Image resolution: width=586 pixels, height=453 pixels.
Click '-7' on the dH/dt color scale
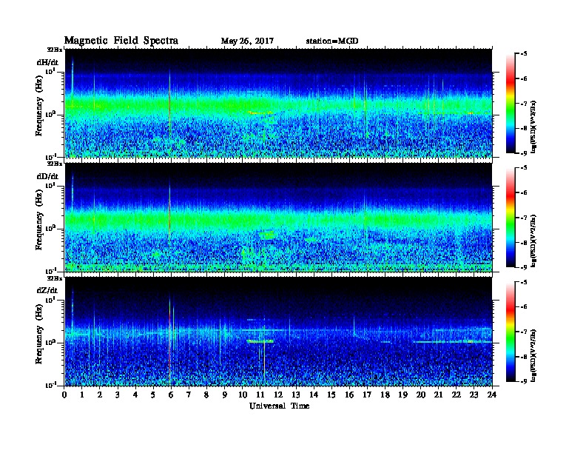point(524,104)
